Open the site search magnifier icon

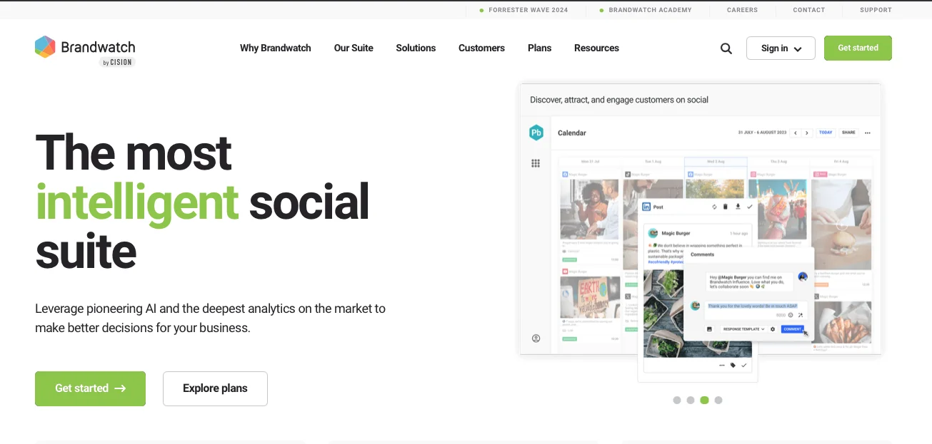726,48
